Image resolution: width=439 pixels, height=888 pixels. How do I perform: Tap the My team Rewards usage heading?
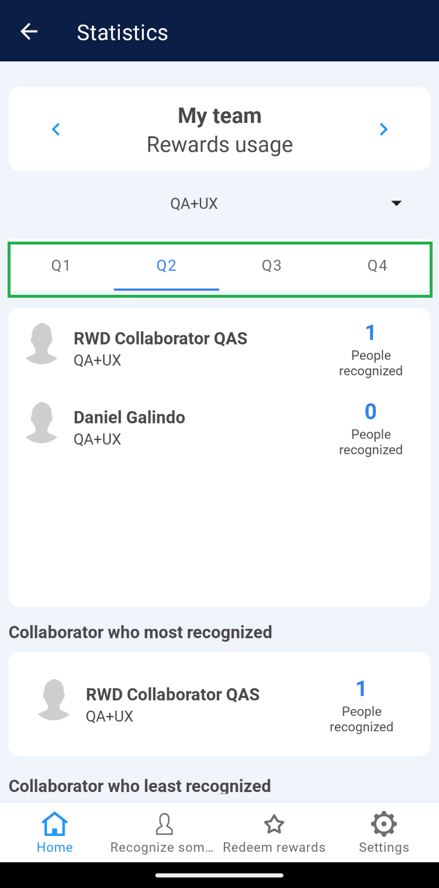[220, 129]
